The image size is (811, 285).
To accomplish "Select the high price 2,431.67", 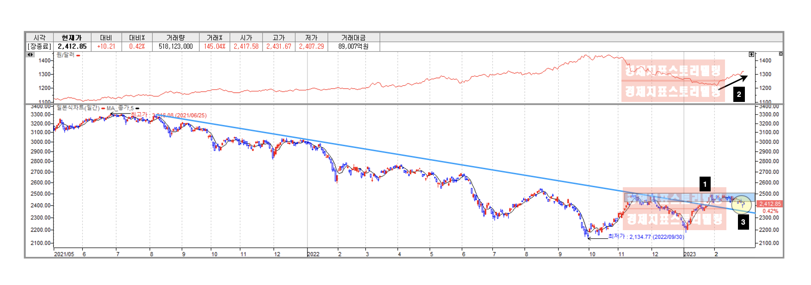I will click(279, 47).
